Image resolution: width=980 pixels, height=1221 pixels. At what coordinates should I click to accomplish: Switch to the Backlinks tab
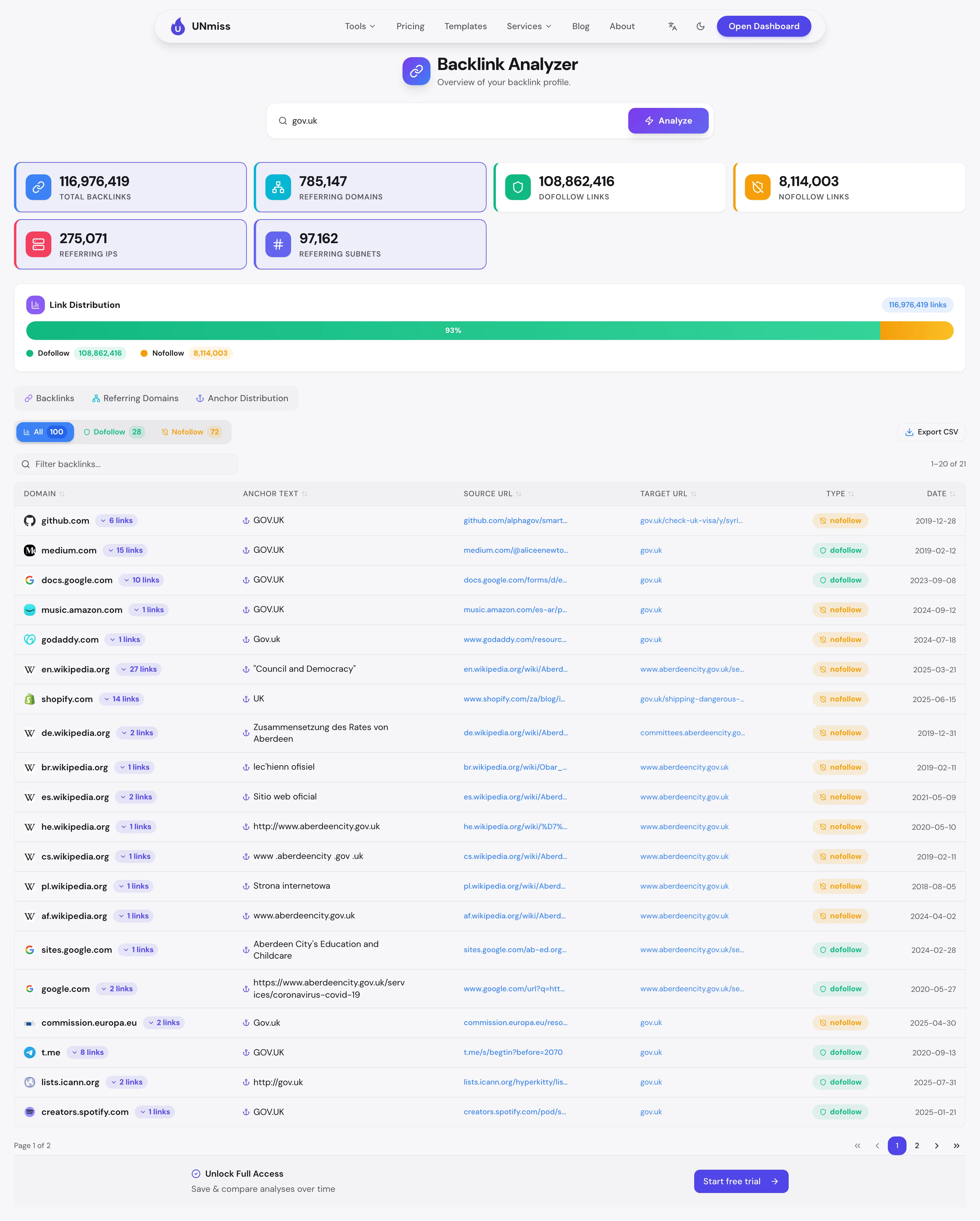49,398
